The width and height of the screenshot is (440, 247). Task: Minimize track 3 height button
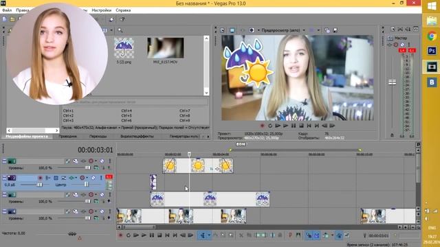coord(4,195)
